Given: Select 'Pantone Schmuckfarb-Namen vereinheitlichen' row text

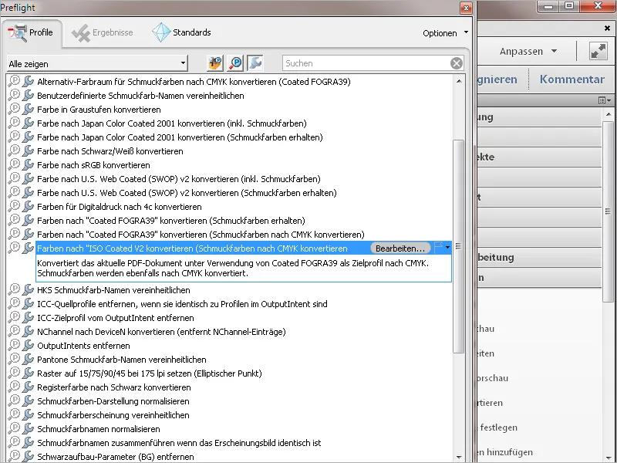Looking at the screenshot, I should coord(122,360).
